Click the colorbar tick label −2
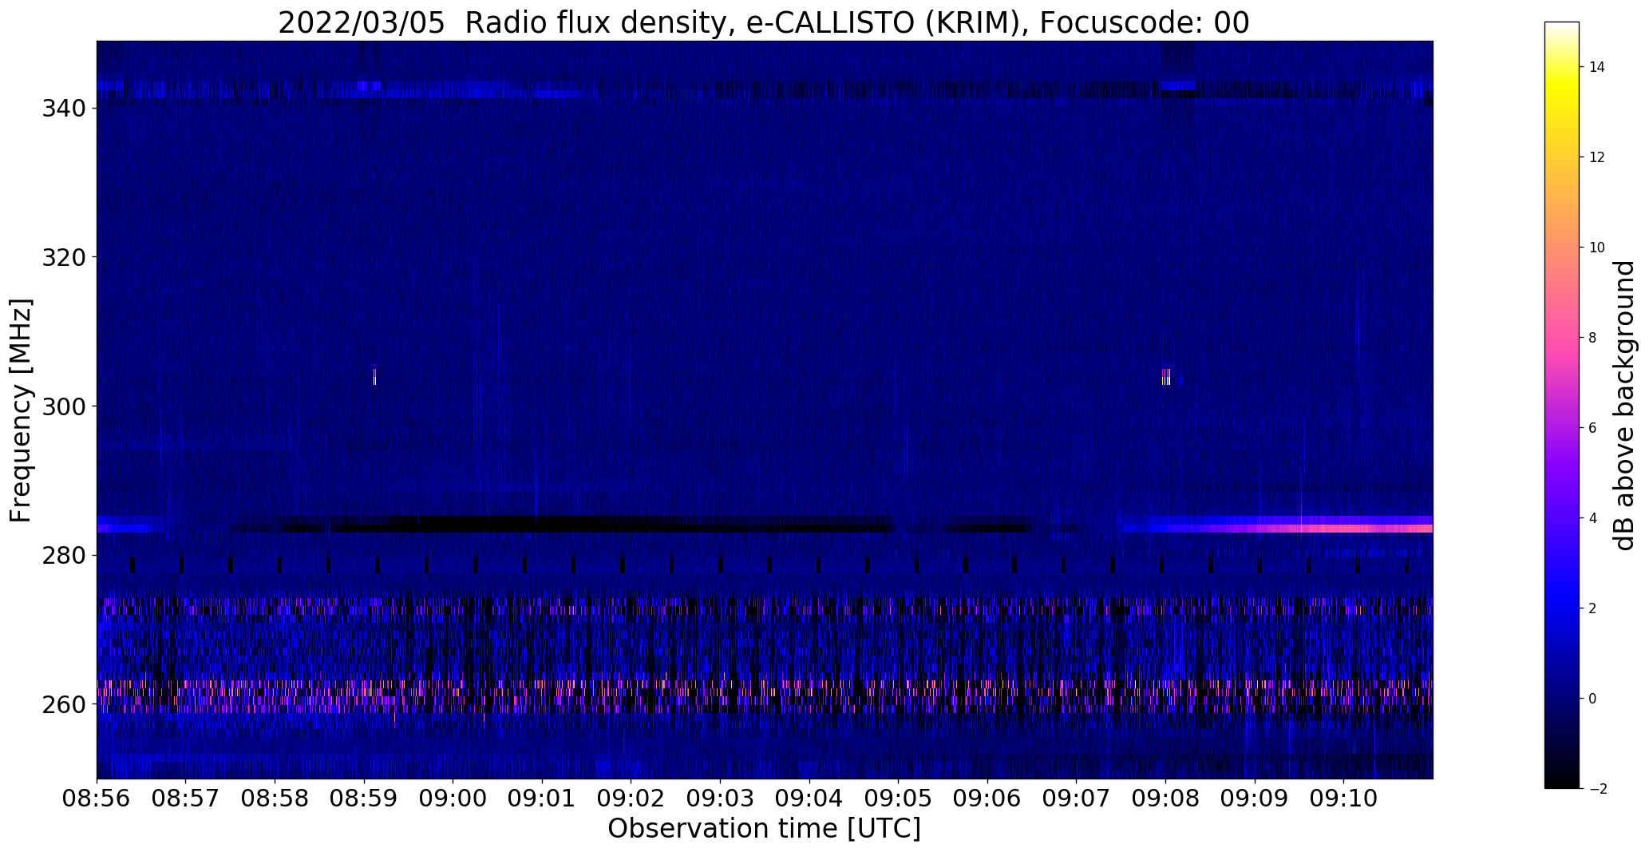Screen dimensions: 1649x852 pos(1598,789)
